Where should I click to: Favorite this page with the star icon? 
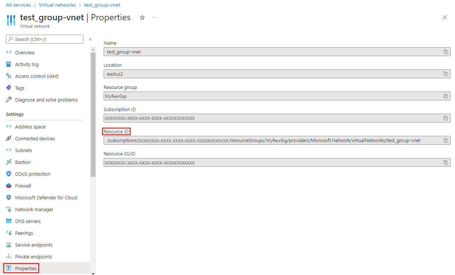click(x=142, y=17)
